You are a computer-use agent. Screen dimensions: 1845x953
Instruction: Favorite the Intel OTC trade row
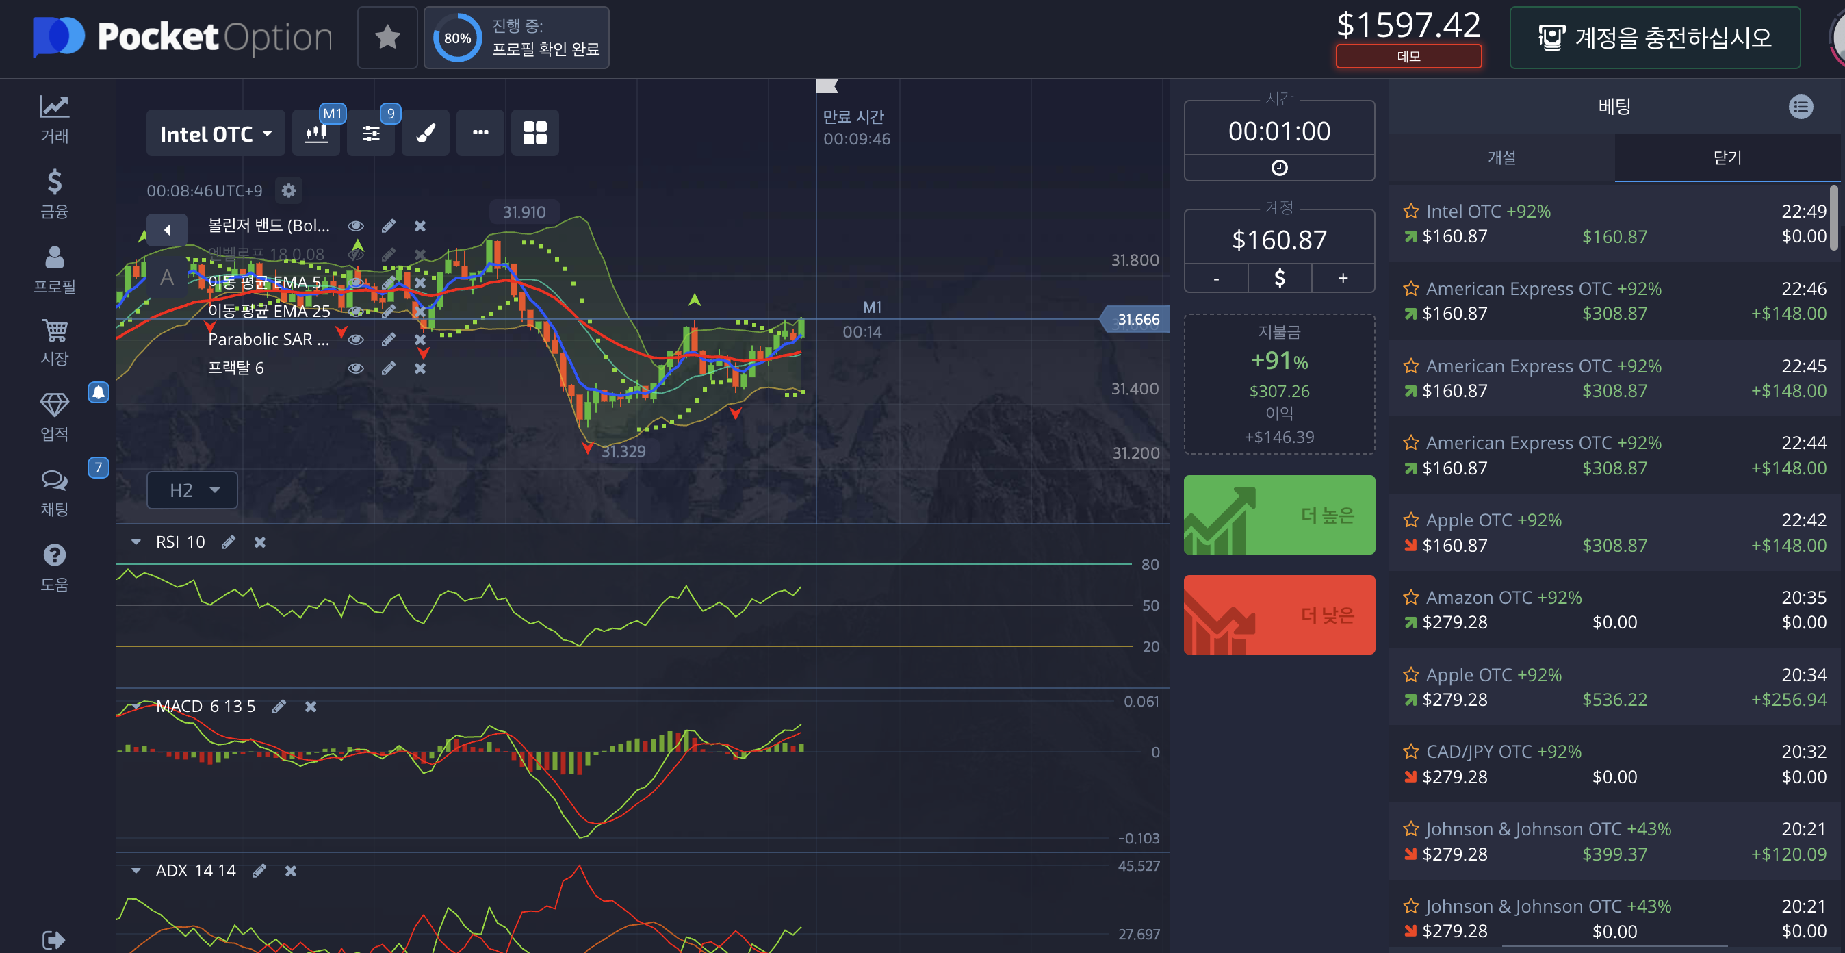pos(1411,211)
